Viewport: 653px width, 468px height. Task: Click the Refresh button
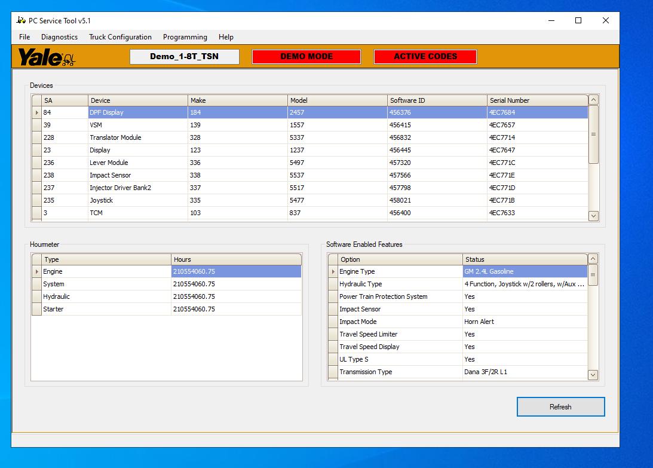[560, 406]
